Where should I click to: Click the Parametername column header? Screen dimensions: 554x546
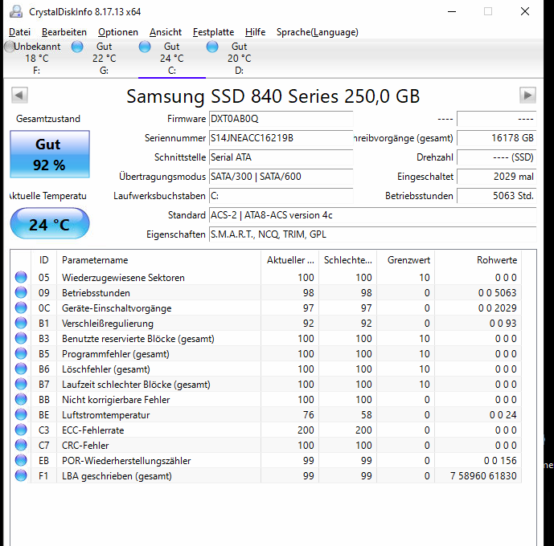pyautogui.click(x=159, y=260)
